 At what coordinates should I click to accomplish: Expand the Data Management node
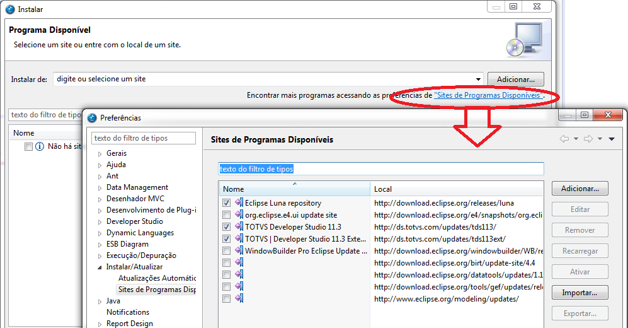[x=100, y=188]
